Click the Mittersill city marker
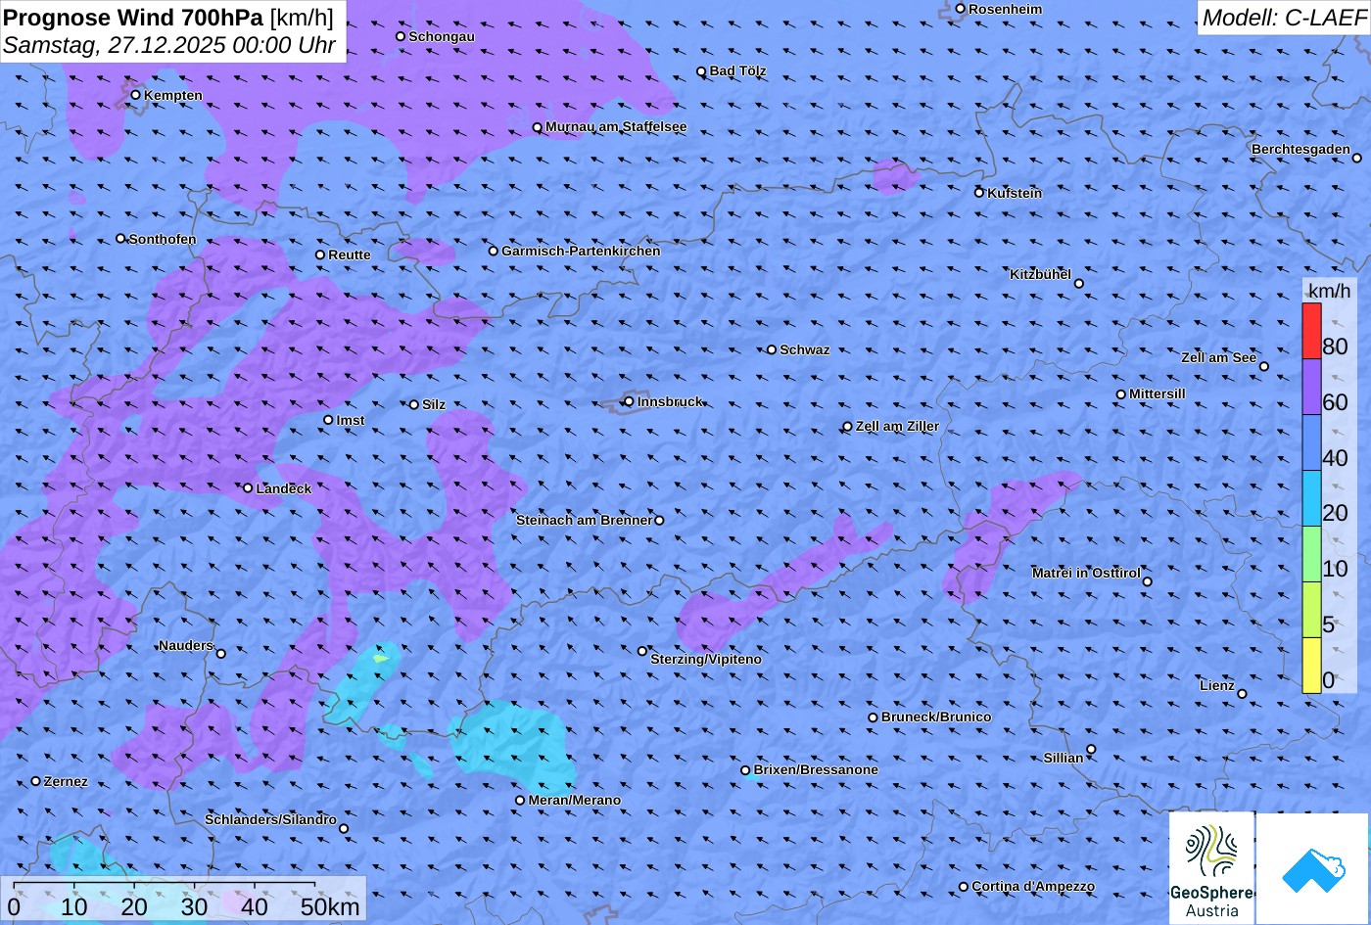Image resolution: width=1371 pixels, height=925 pixels. point(1121,394)
